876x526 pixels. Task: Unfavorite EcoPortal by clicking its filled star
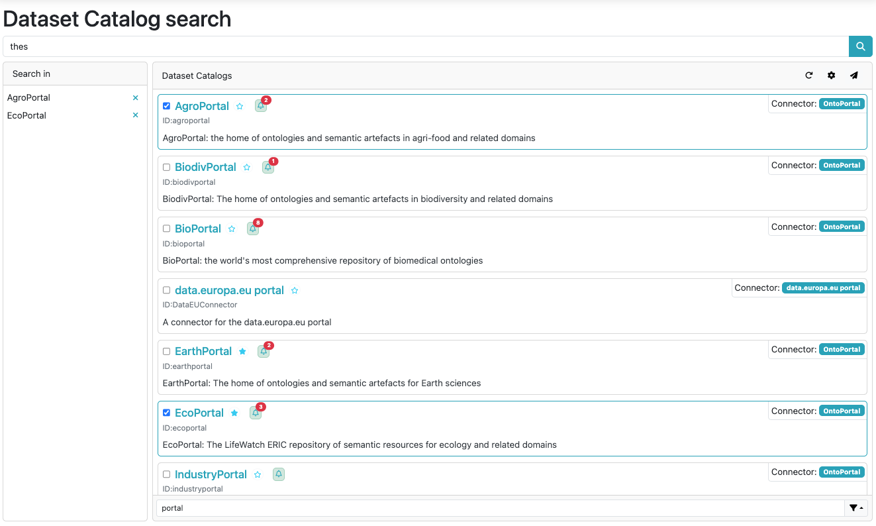234,413
